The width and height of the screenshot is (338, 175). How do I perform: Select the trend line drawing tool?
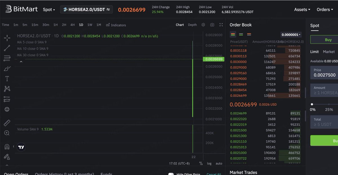tap(7, 48)
